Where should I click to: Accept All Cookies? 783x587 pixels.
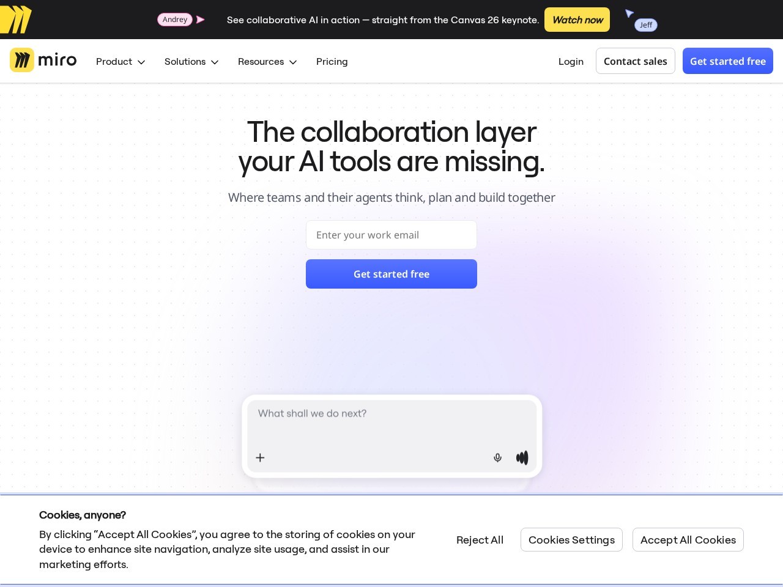[x=688, y=540]
